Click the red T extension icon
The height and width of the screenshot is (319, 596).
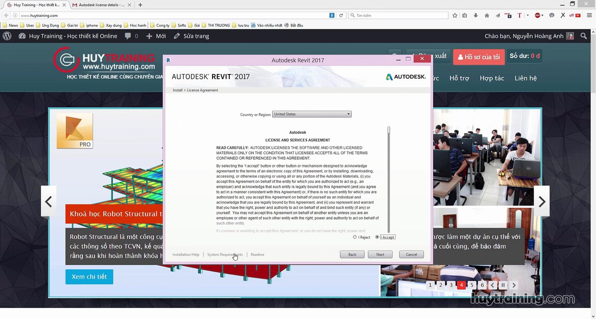click(520, 15)
